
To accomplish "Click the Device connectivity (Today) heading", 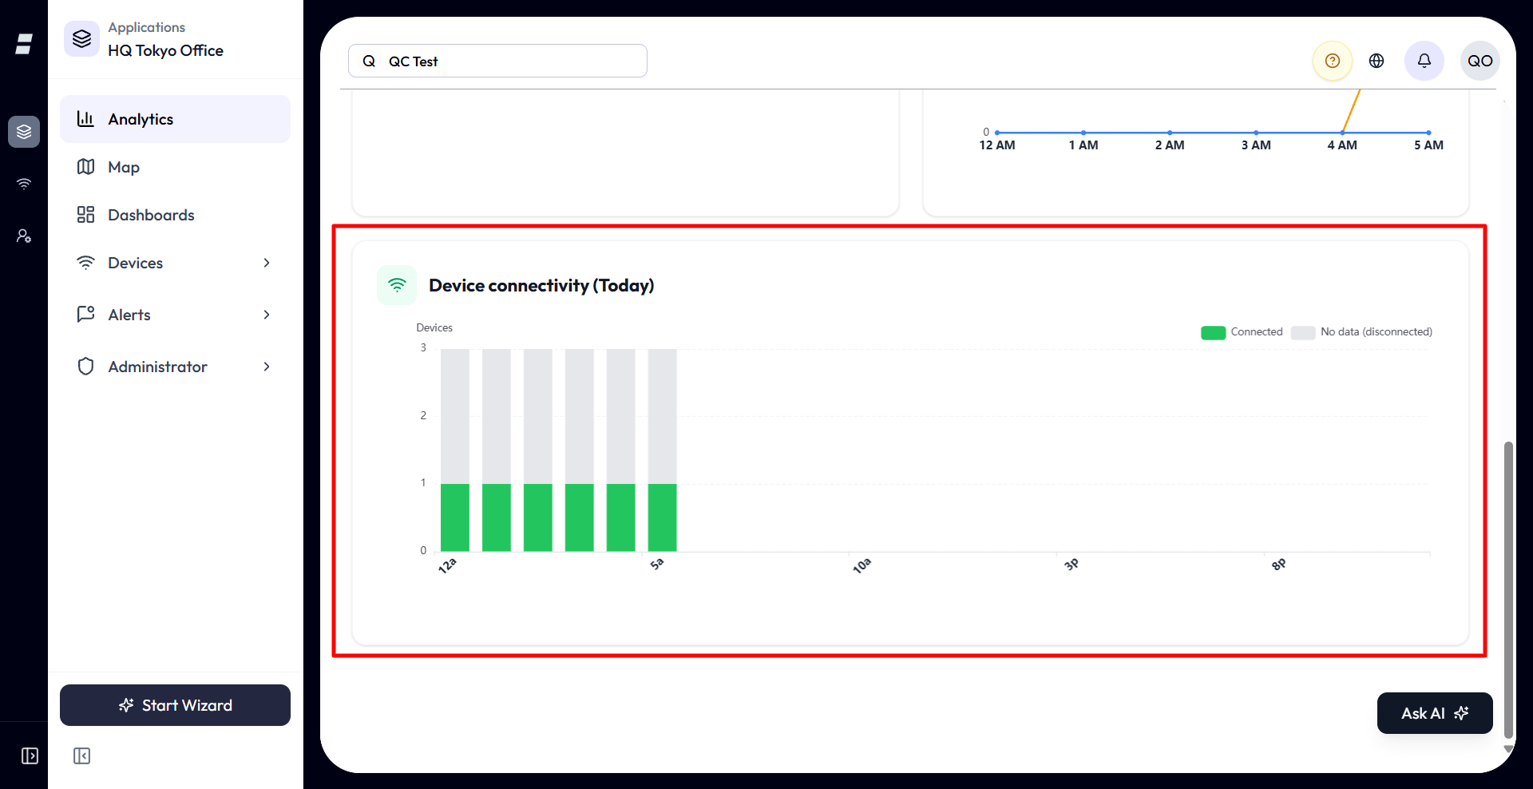I will tap(541, 285).
